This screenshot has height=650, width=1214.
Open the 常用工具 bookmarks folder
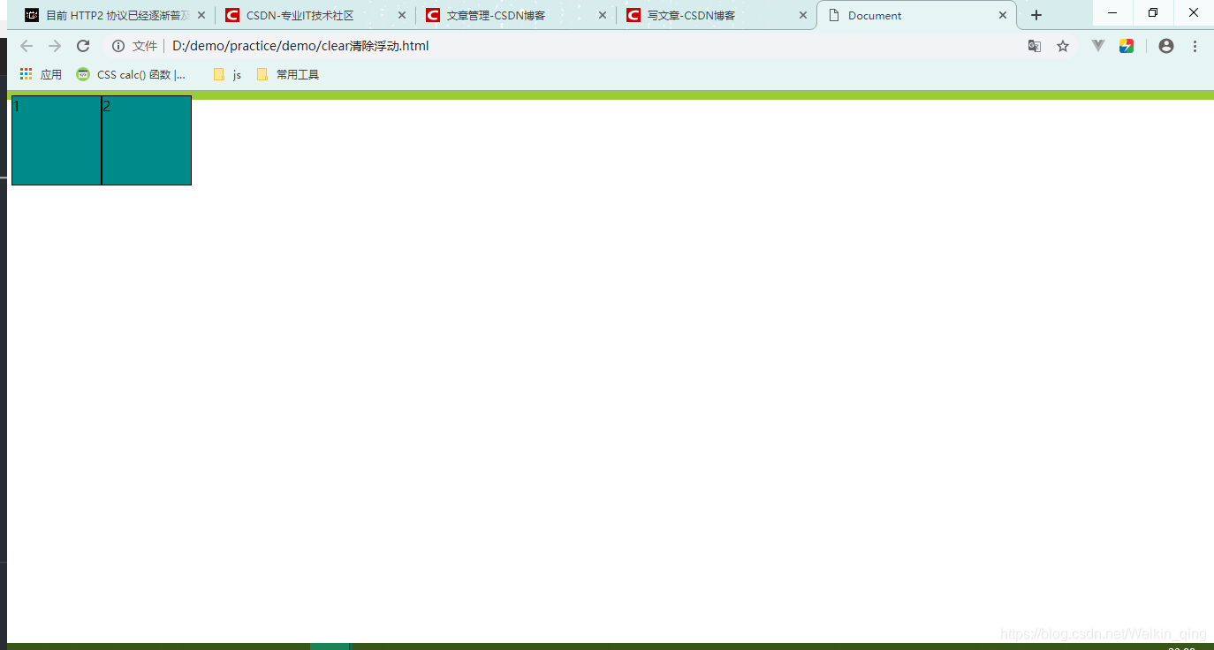click(x=288, y=74)
